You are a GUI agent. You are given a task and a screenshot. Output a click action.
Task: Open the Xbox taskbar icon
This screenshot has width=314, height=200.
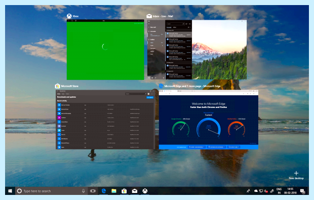pos(145,191)
